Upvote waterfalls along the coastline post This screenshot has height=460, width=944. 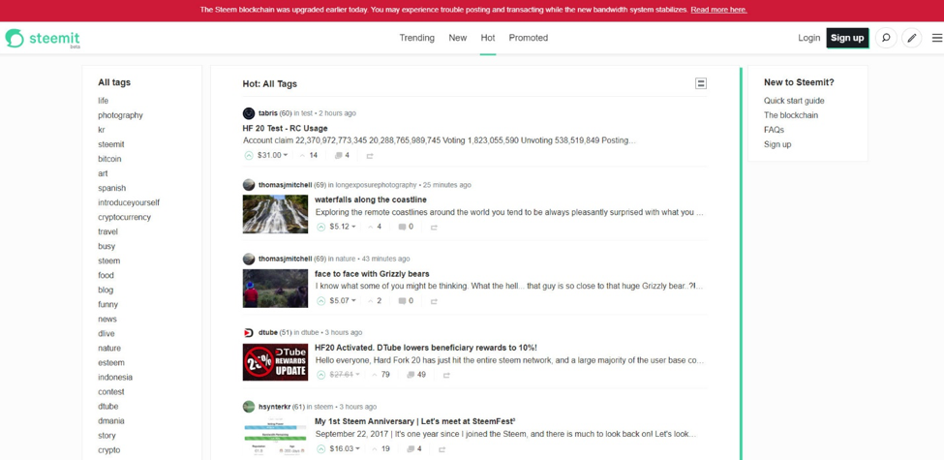coord(320,227)
